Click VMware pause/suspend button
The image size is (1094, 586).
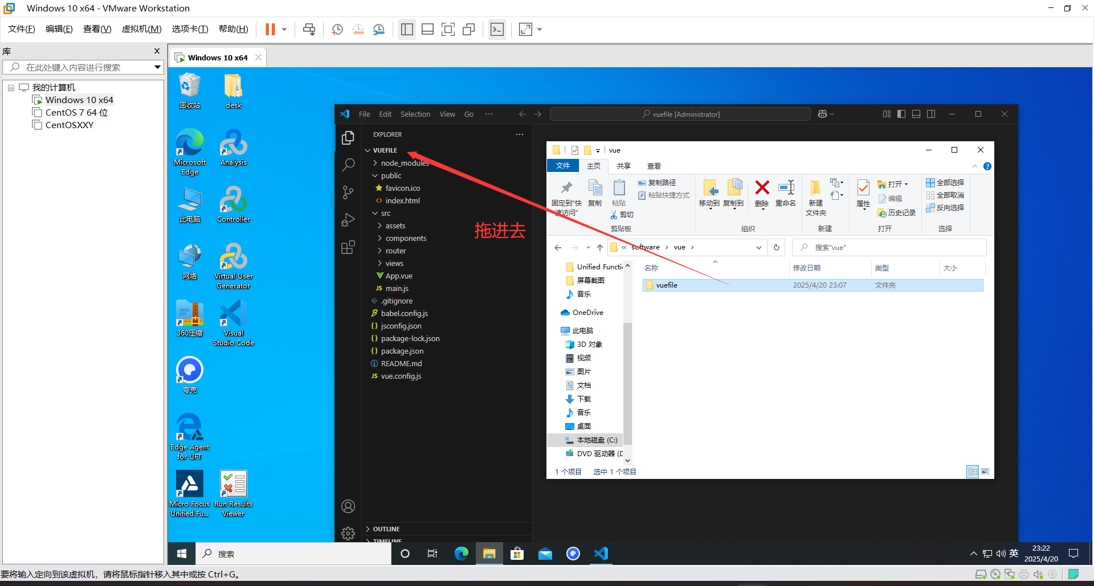click(x=270, y=30)
